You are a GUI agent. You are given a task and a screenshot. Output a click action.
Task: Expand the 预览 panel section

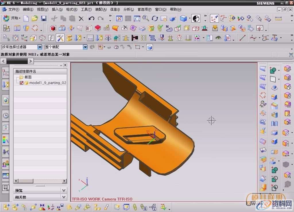(64, 191)
